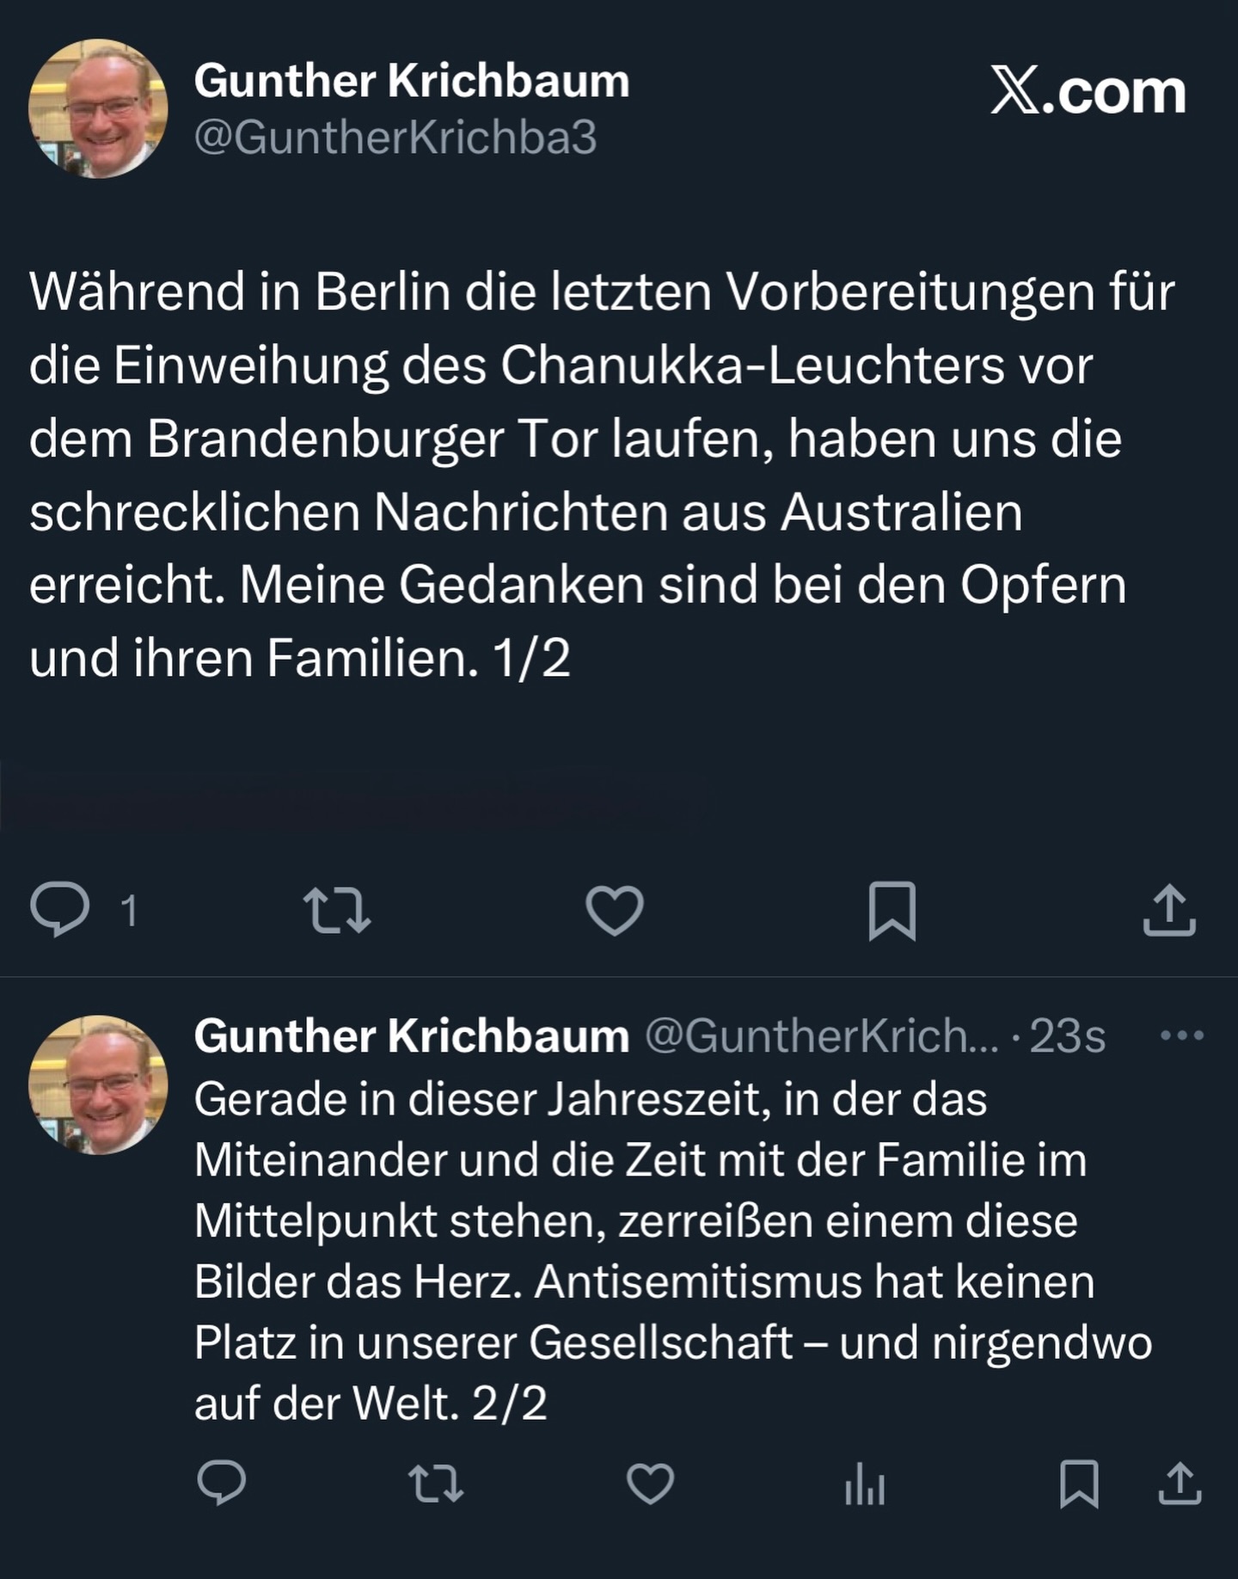Bookmark the first tweet
Viewport: 1238px width, 1579px height.
(x=892, y=910)
